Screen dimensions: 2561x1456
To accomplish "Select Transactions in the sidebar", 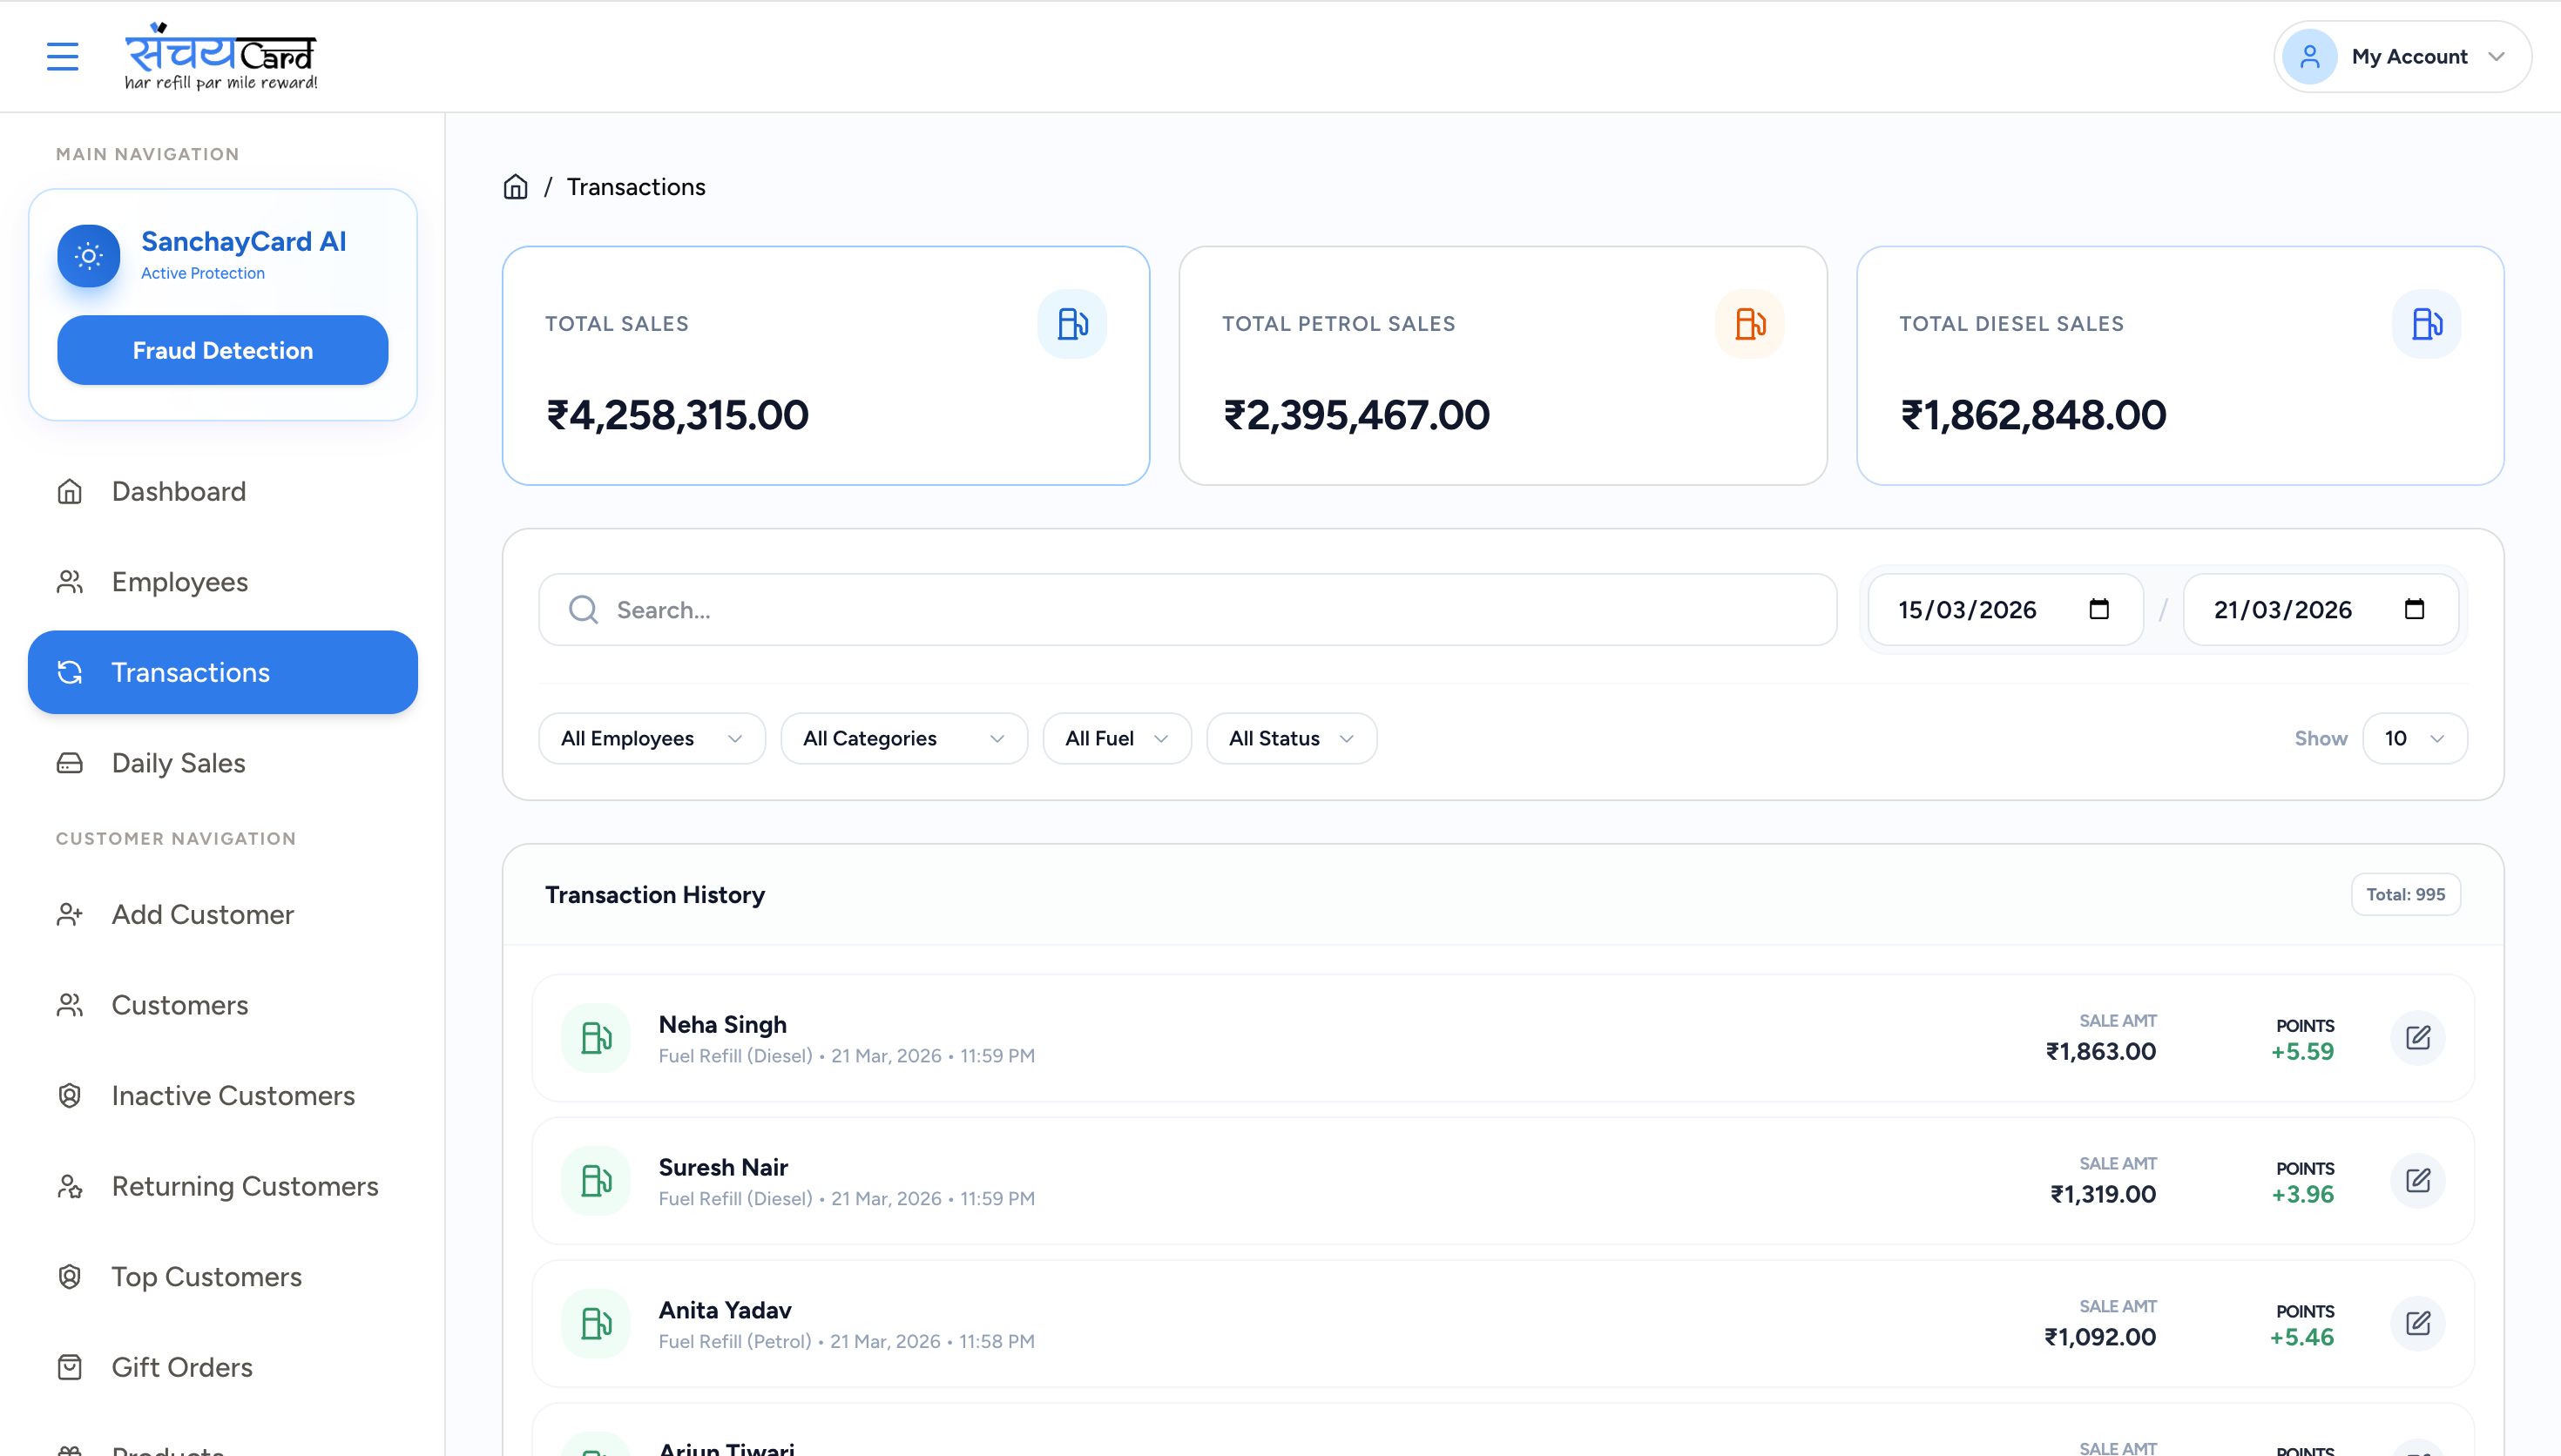I will 223,672.
